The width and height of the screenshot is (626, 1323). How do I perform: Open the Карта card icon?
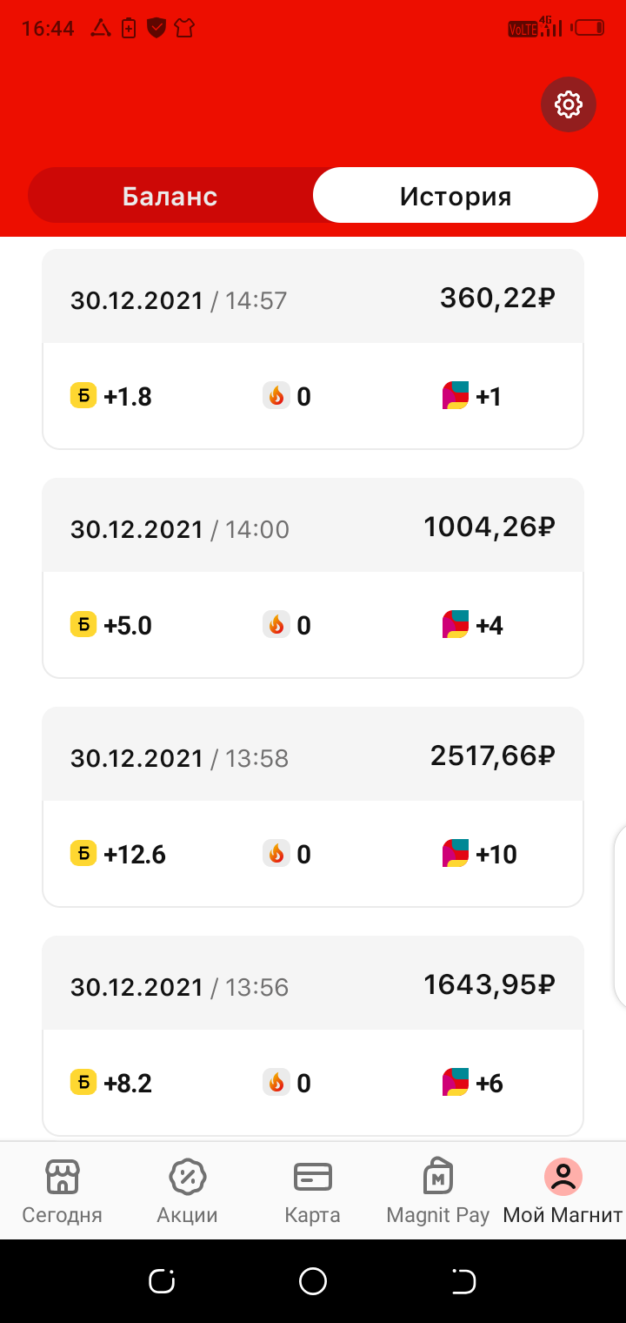click(312, 1177)
